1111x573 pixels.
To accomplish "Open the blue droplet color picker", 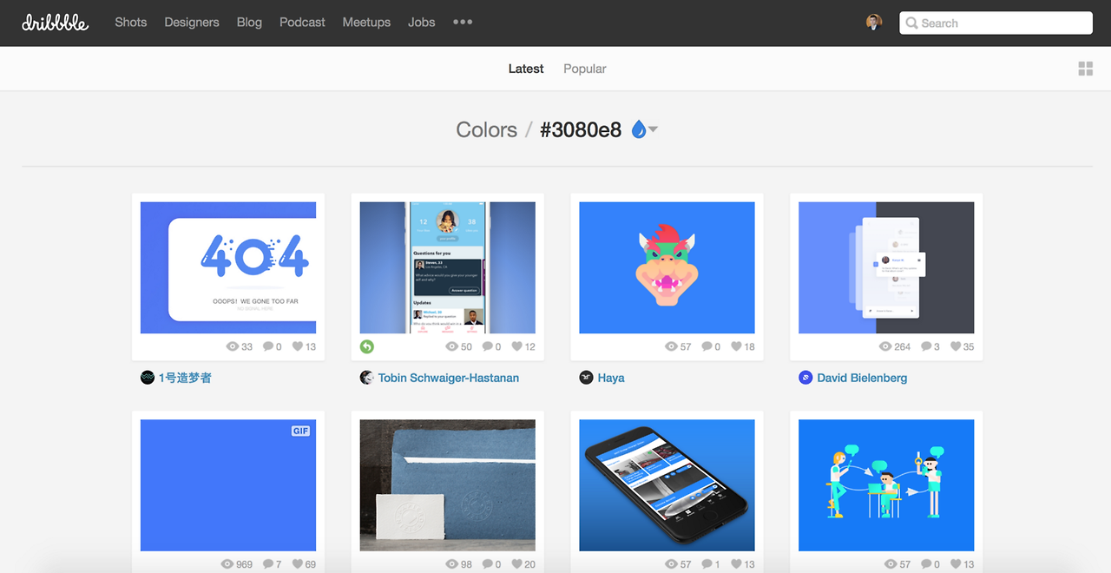I will (639, 129).
